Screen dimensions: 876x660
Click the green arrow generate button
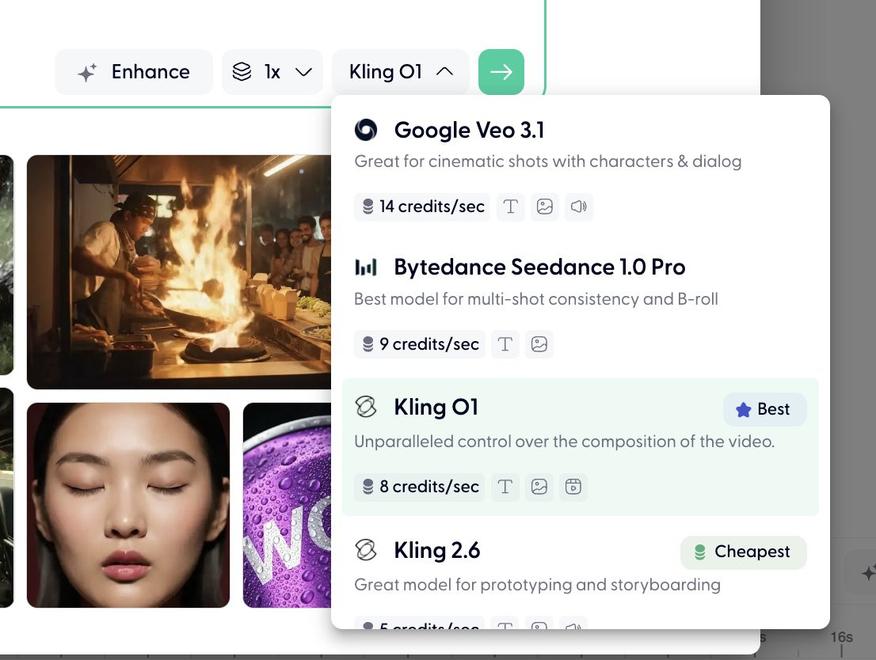(x=501, y=72)
